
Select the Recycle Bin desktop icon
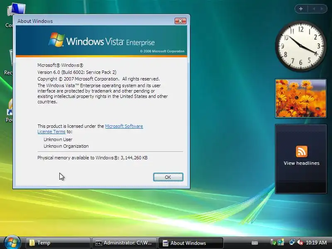click(9, 62)
